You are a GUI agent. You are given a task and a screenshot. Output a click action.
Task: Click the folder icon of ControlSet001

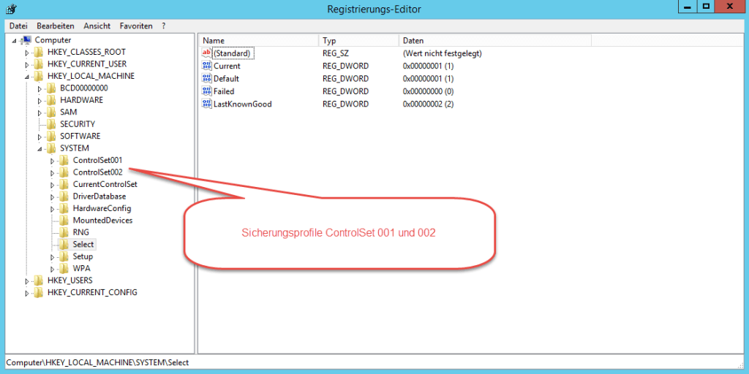click(64, 160)
